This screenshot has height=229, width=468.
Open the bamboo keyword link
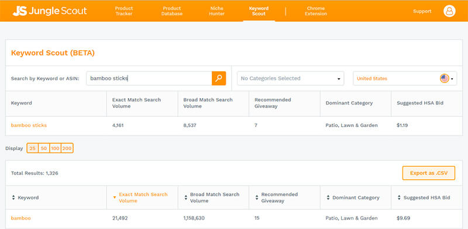pyautogui.click(x=21, y=218)
